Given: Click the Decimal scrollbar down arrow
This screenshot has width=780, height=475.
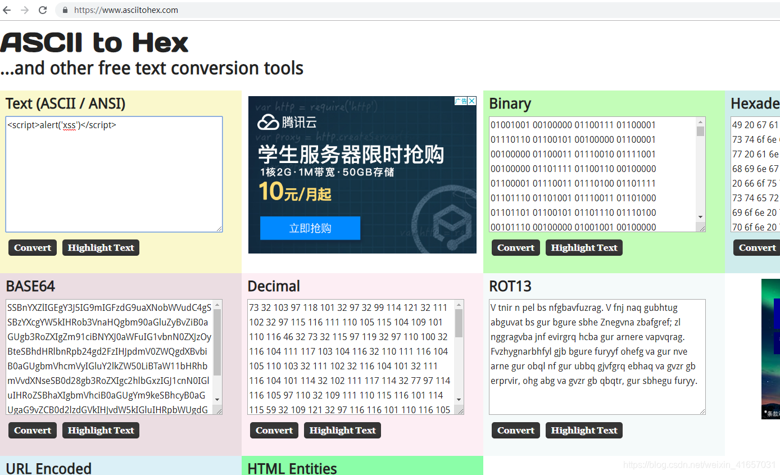Looking at the screenshot, I should point(459,400).
